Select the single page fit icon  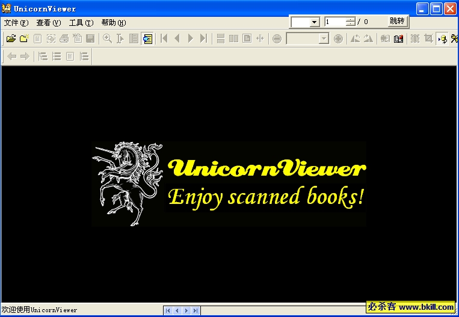click(247, 38)
